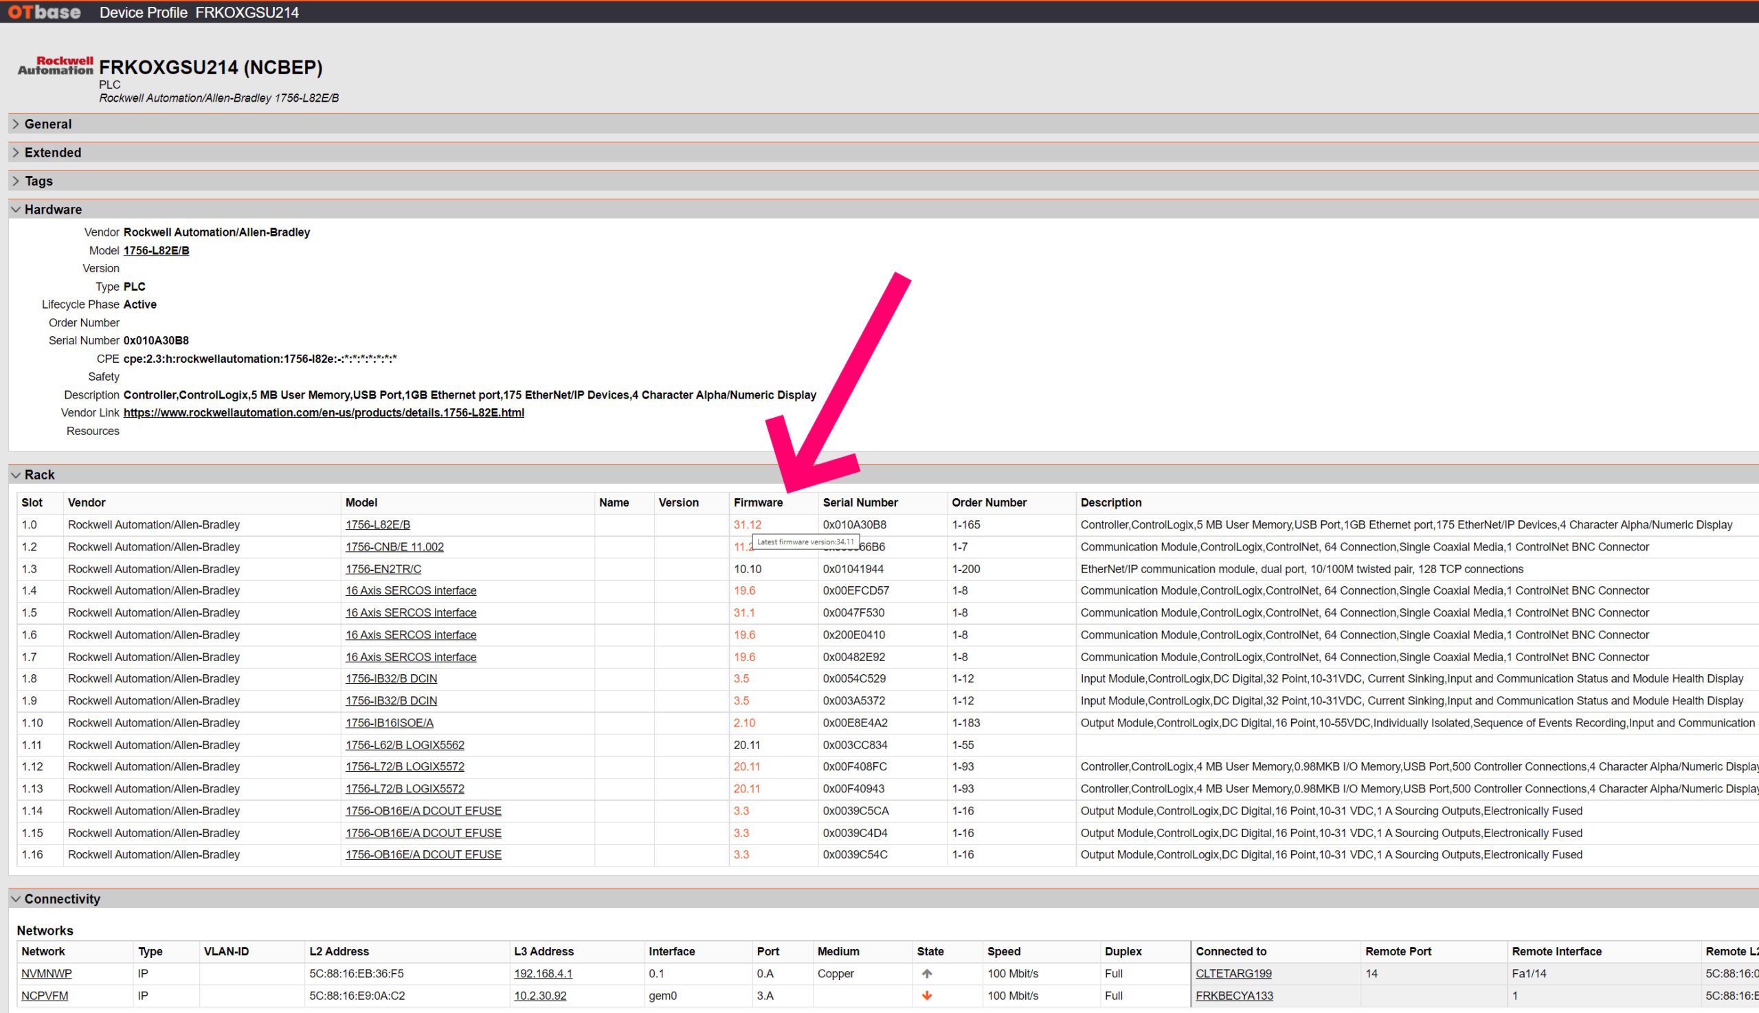Click order number 1-165 in slot 1.0
This screenshot has width=1759, height=1013.
click(x=966, y=524)
